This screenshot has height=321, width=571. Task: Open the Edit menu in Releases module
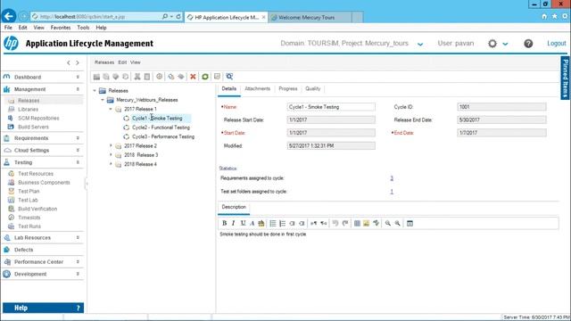tap(122, 62)
